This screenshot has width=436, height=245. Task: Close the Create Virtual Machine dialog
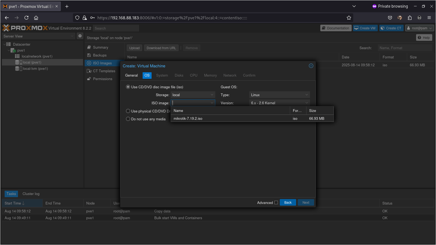311,66
